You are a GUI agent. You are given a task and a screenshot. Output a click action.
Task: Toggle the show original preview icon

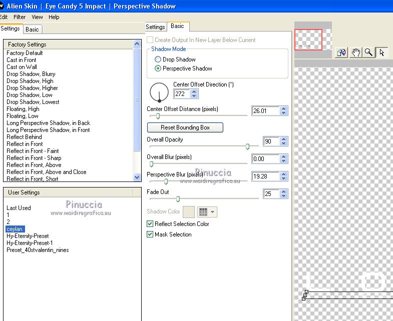pyautogui.click(x=341, y=52)
